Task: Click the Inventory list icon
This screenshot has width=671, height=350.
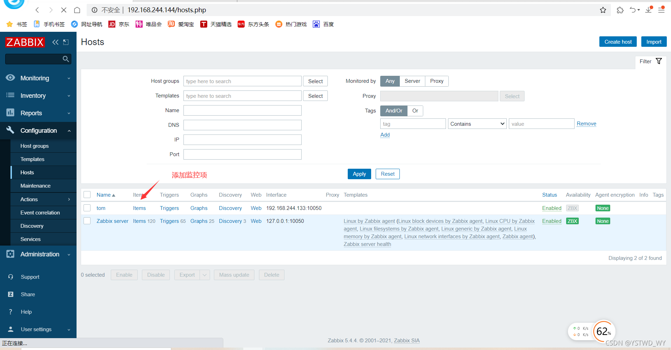Action: (10, 95)
